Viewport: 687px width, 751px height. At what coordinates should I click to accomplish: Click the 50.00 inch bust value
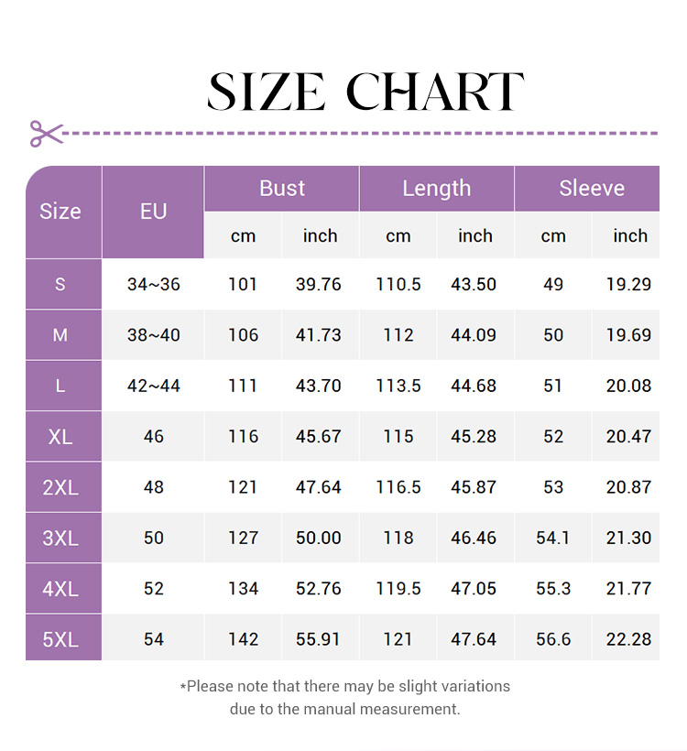coord(319,538)
